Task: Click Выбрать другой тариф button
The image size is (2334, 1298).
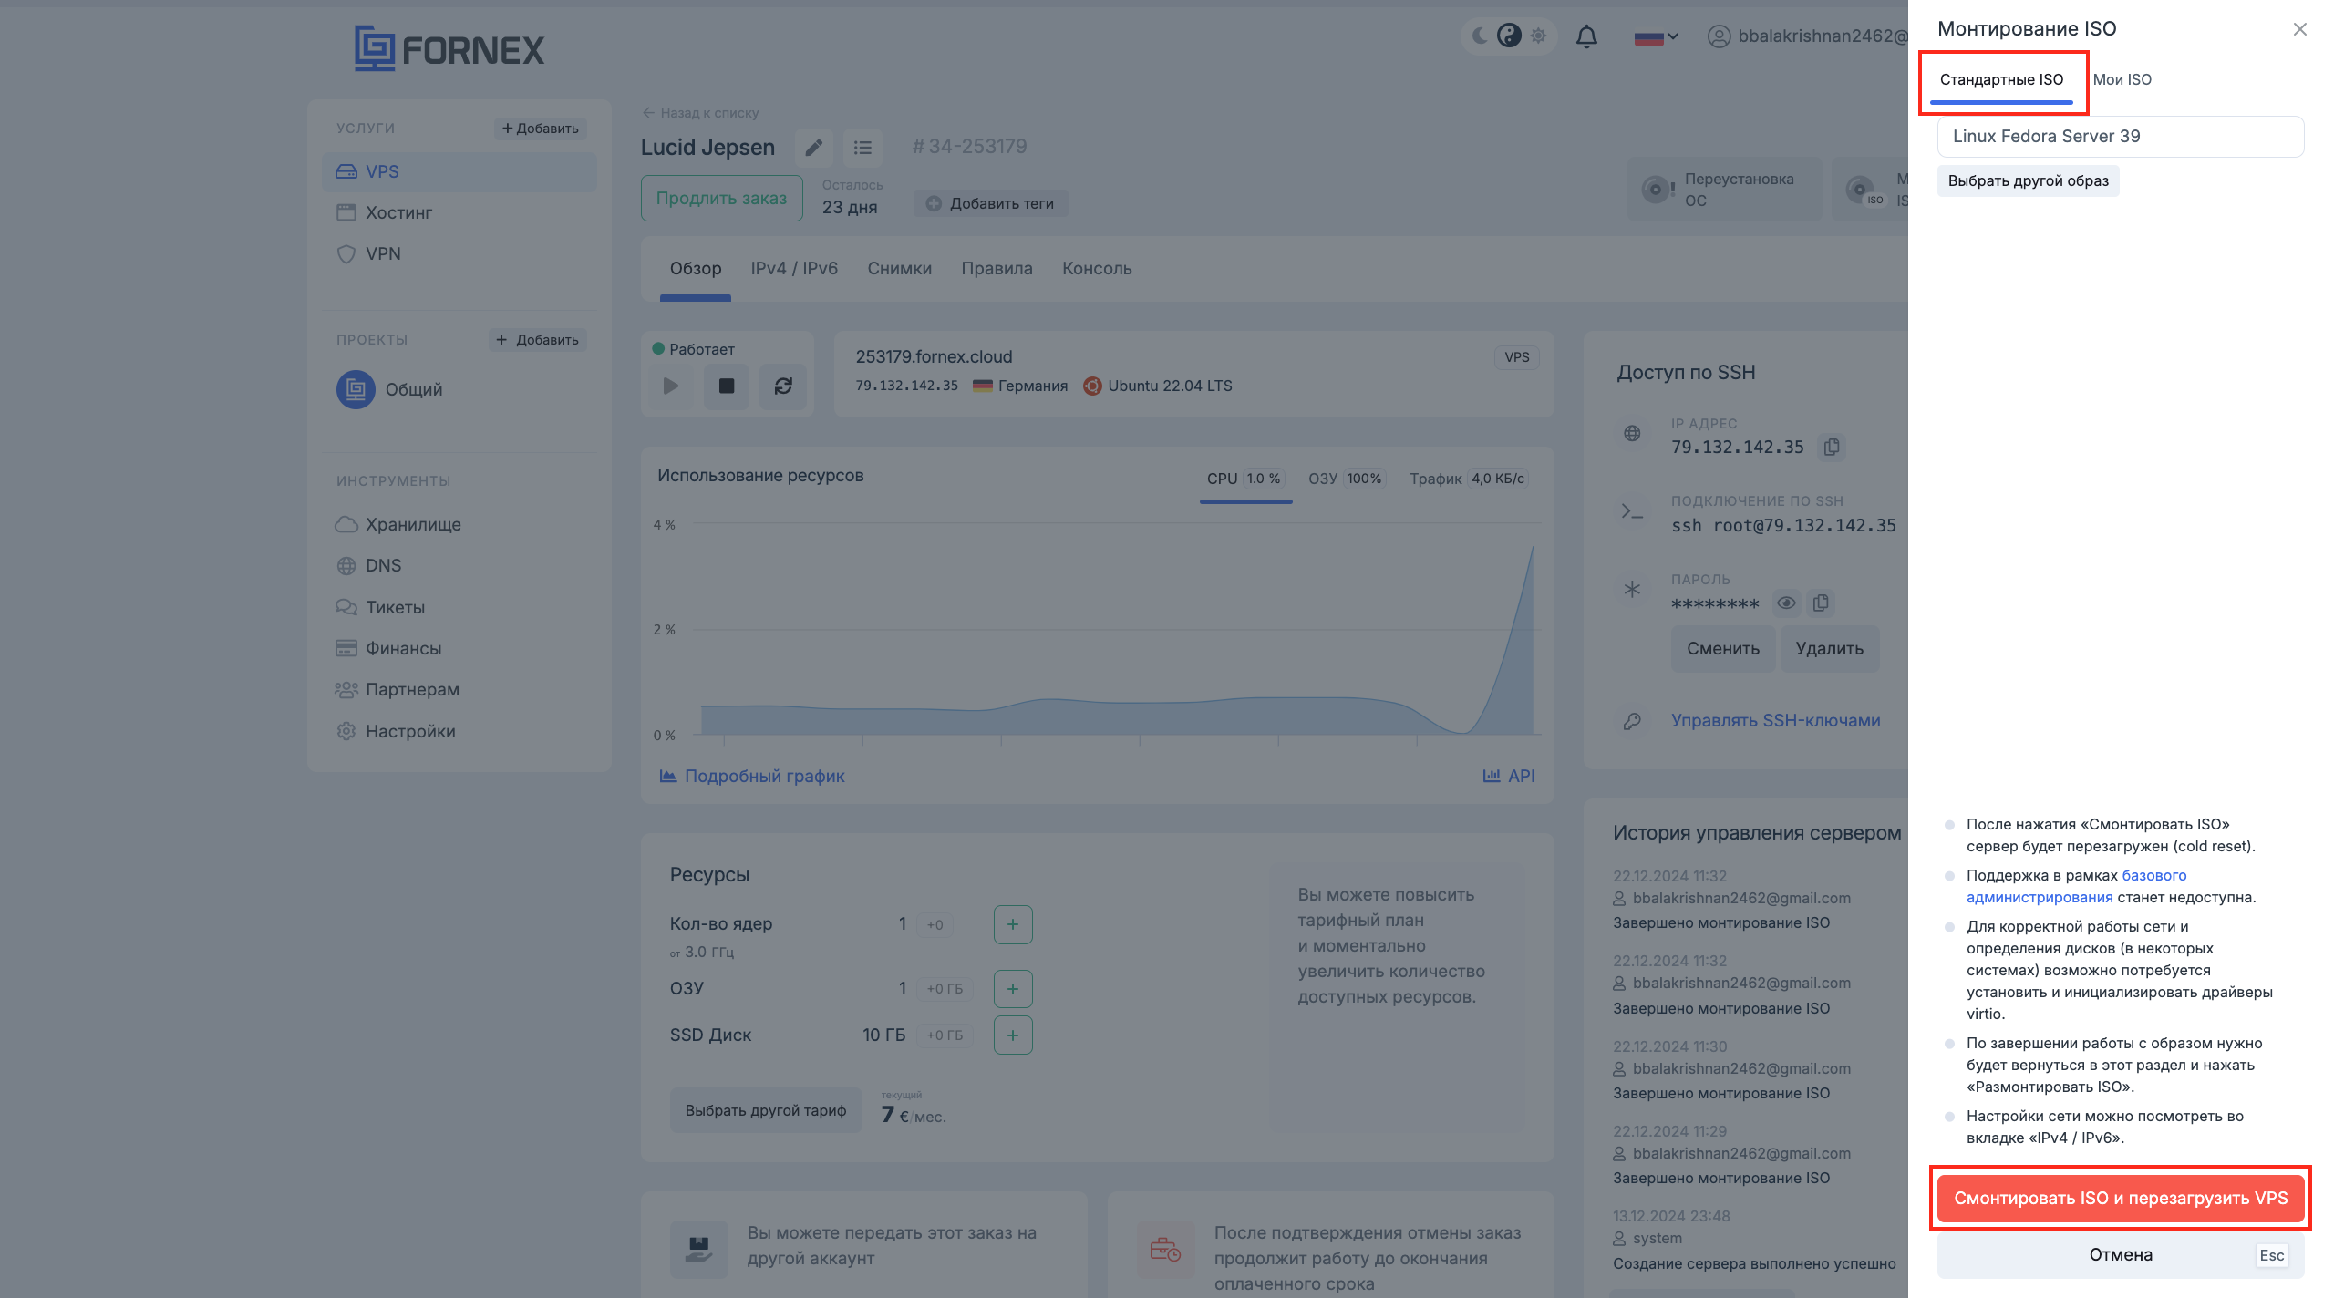Action: (766, 1110)
